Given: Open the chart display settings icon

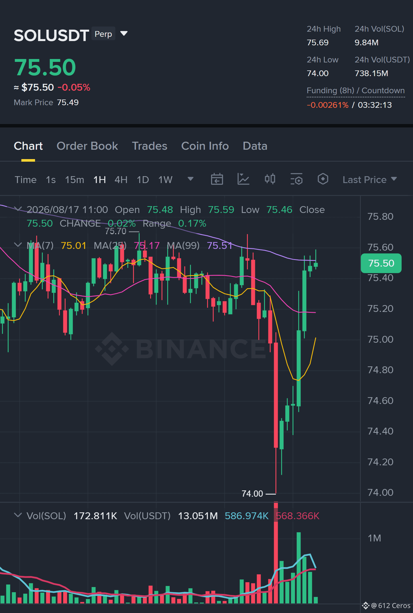Looking at the screenshot, I should point(296,179).
